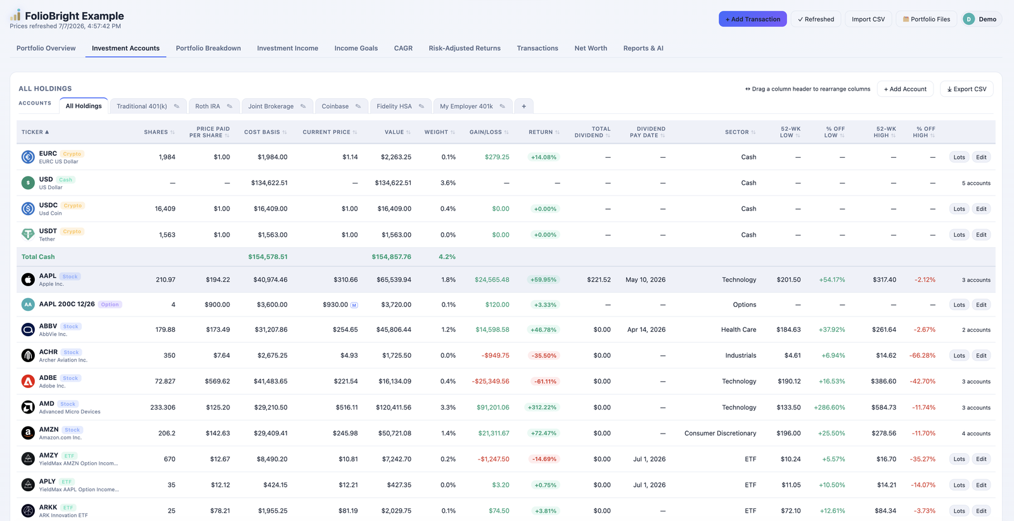Viewport: 1014px width, 521px height.
Task: Click the Total Cash row label
Action: click(x=38, y=257)
